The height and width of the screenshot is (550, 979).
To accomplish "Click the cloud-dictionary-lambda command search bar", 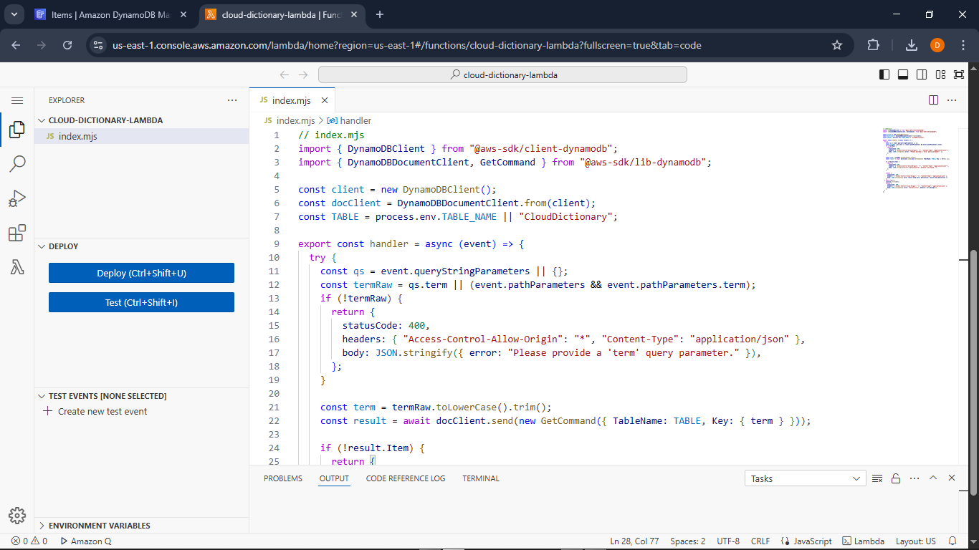I will [x=502, y=74].
